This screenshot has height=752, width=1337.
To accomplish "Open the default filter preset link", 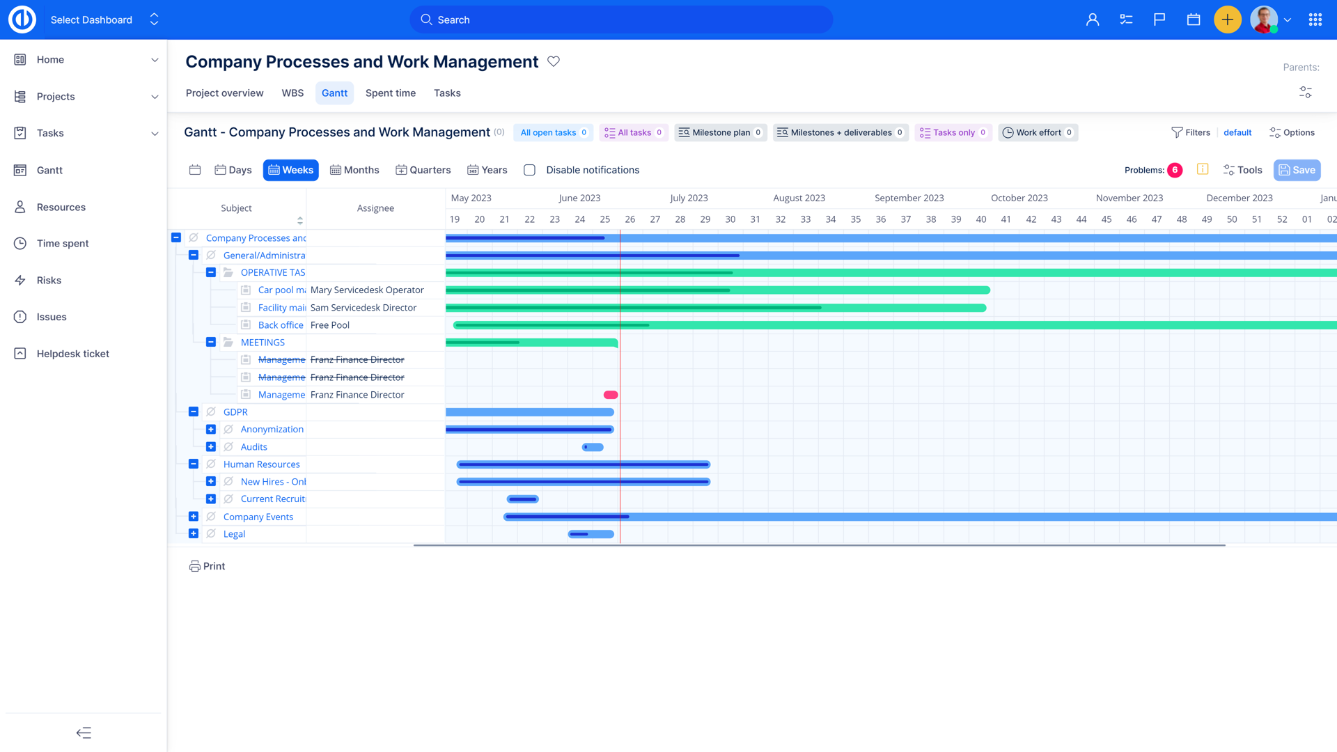I will click(1237, 132).
